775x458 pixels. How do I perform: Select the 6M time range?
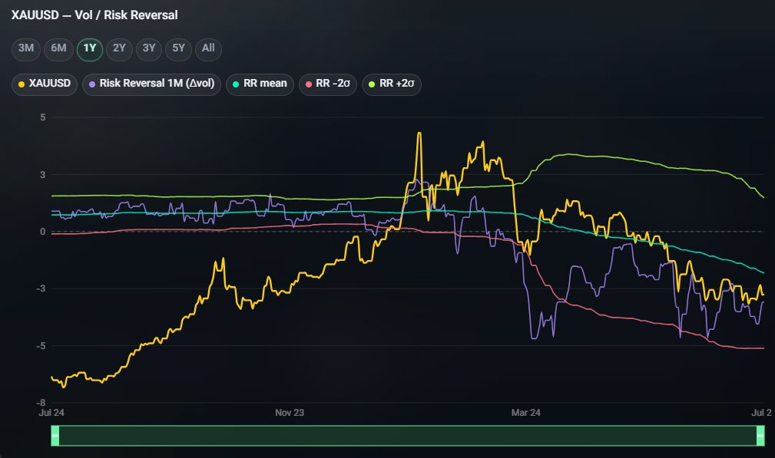point(58,49)
